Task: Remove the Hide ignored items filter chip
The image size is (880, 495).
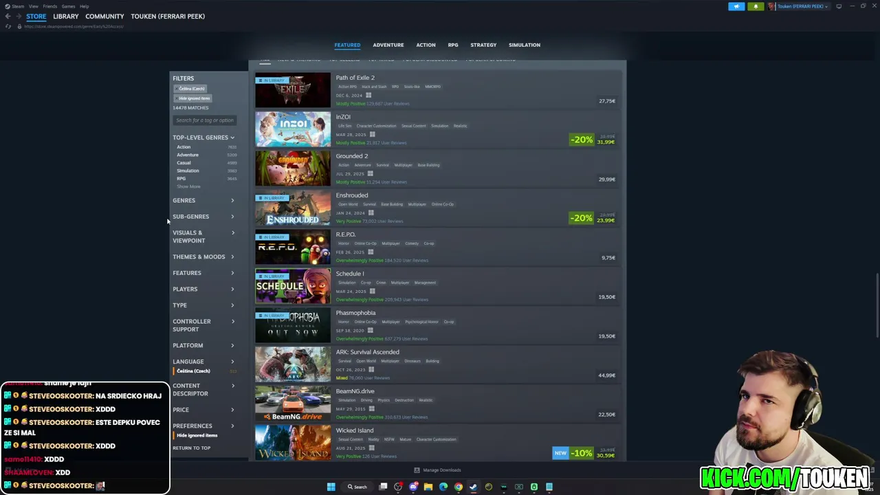Action: point(194,98)
